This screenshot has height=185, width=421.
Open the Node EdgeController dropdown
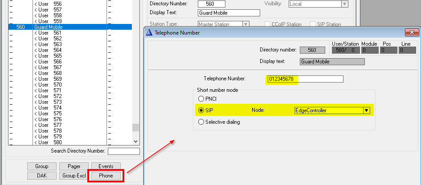367,110
